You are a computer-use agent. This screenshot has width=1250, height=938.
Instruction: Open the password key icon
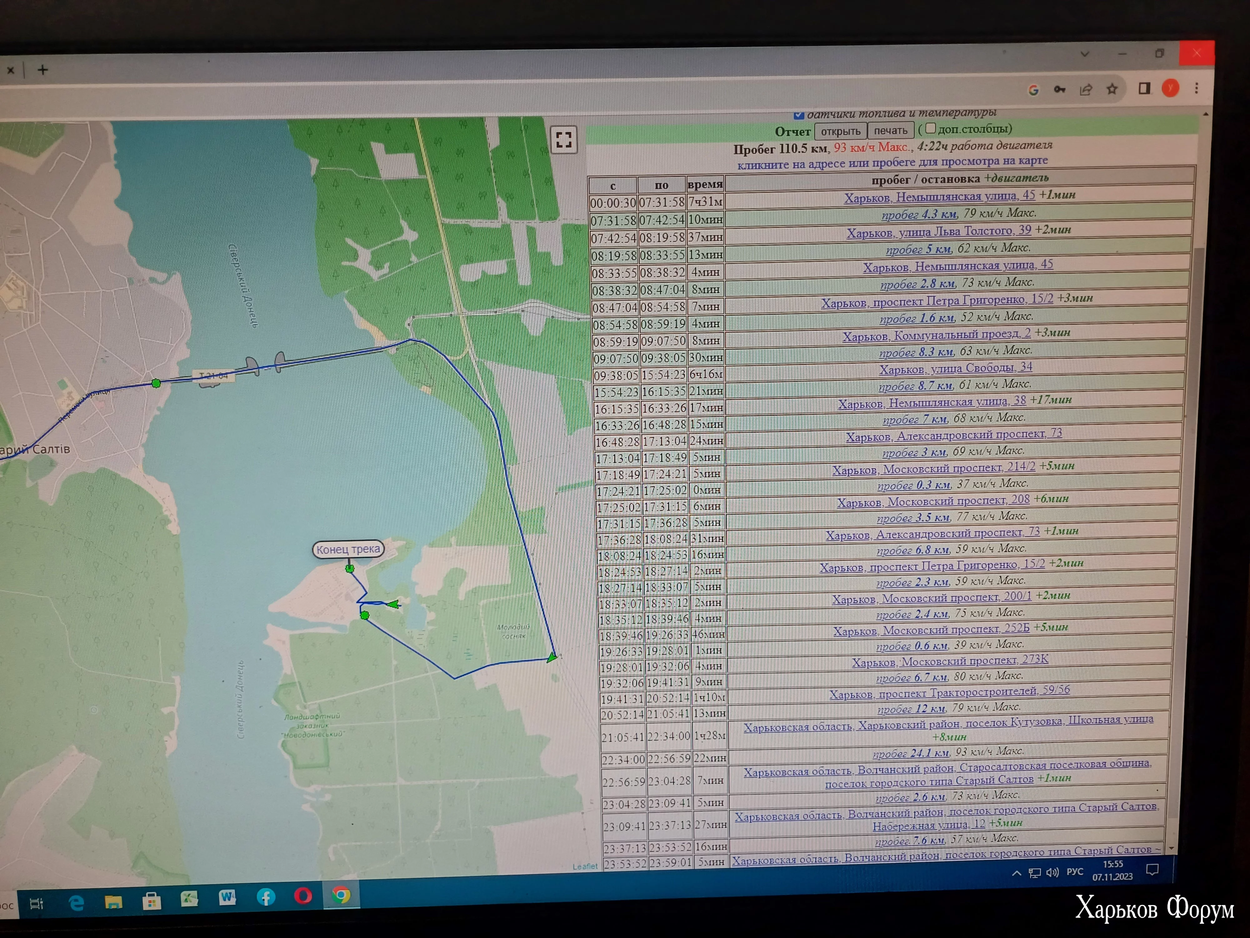1060,89
